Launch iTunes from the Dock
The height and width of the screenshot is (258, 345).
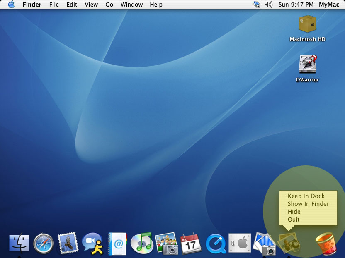point(141,243)
